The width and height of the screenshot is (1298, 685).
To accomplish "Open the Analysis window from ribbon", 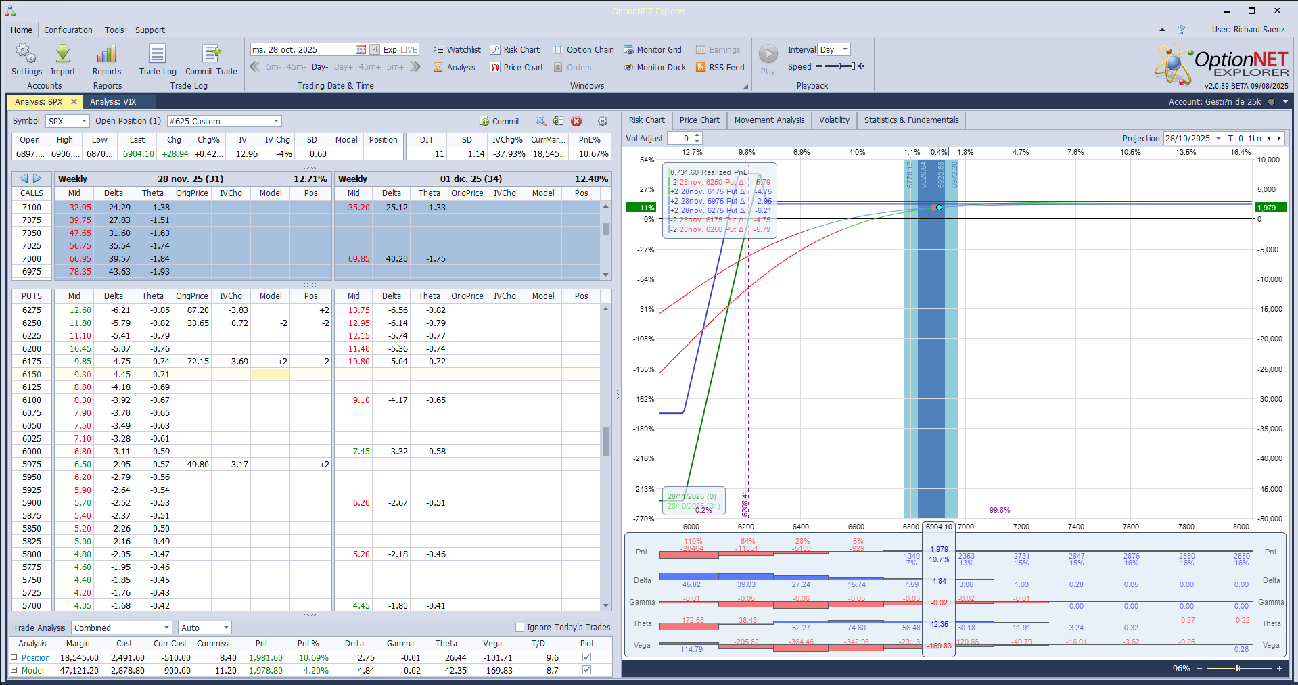I will pos(455,67).
